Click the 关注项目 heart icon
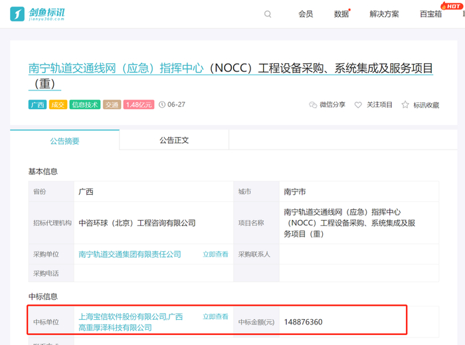 (x=358, y=105)
